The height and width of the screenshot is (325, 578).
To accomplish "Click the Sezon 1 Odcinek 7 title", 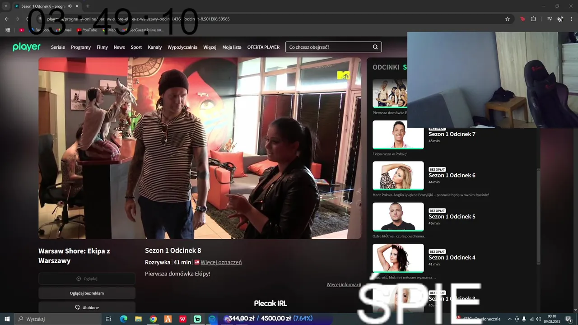I will coord(452,134).
